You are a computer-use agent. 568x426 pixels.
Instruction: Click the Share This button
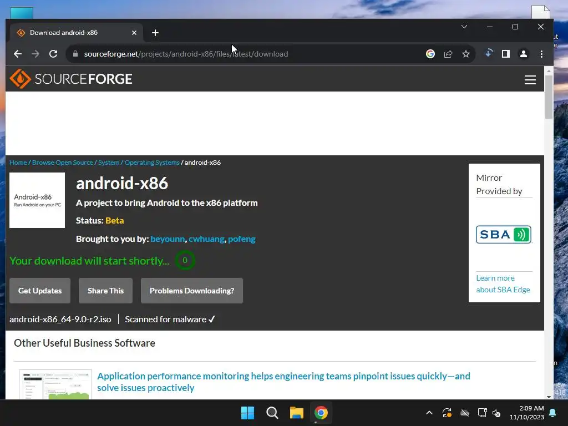[105, 291]
